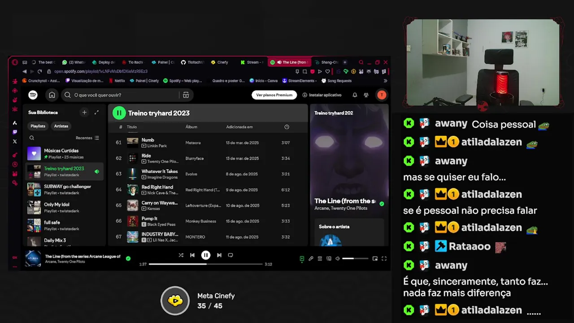The image size is (574, 323).
Task: Open the Crunchyroll bookmark
Action: pyautogui.click(x=41, y=81)
